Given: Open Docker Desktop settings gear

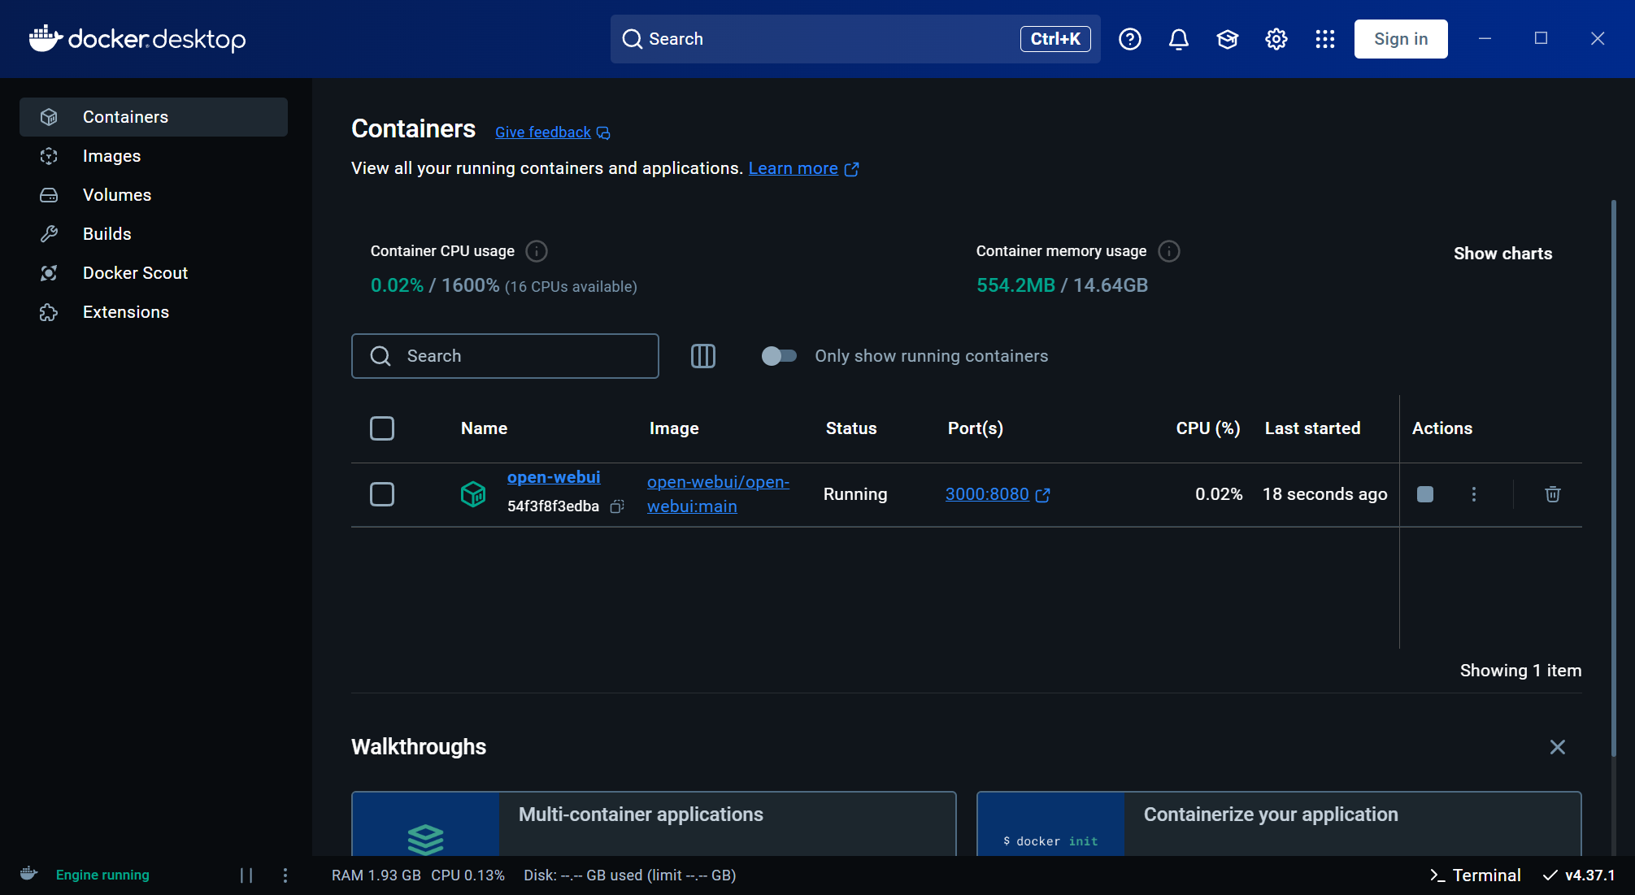Looking at the screenshot, I should click(x=1276, y=38).
